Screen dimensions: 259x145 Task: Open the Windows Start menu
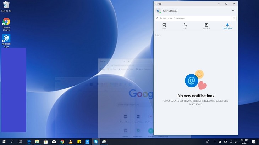[x=4, y=141]
